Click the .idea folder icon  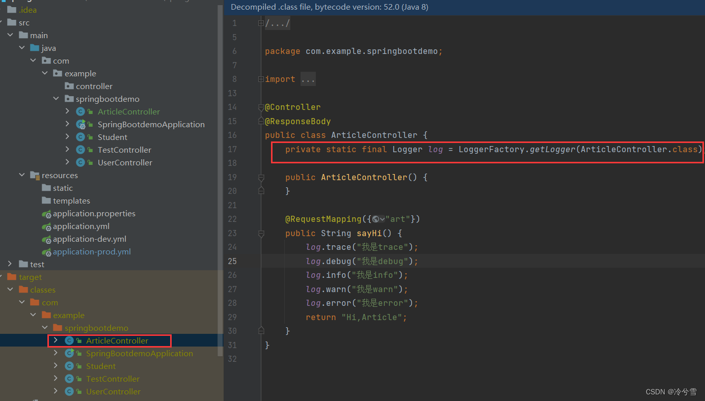[12, 10]
